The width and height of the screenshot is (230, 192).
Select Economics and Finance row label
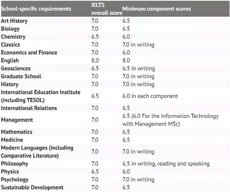pos(29,52)
